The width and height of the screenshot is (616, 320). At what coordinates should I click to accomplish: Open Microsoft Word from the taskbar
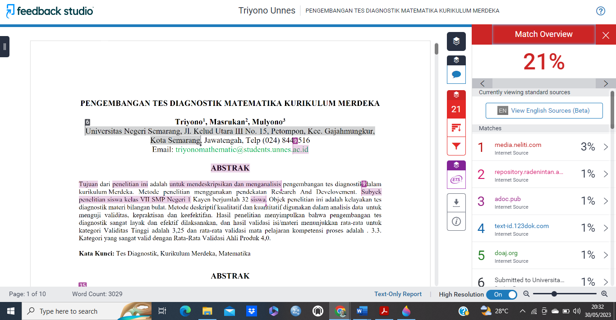point(362,311)
